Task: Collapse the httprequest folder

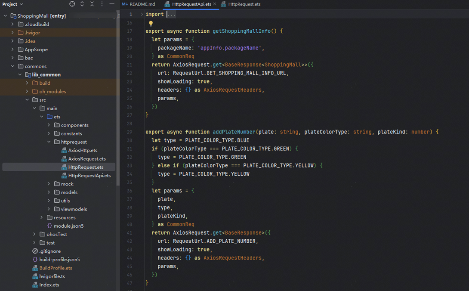Action: (49, 142)
